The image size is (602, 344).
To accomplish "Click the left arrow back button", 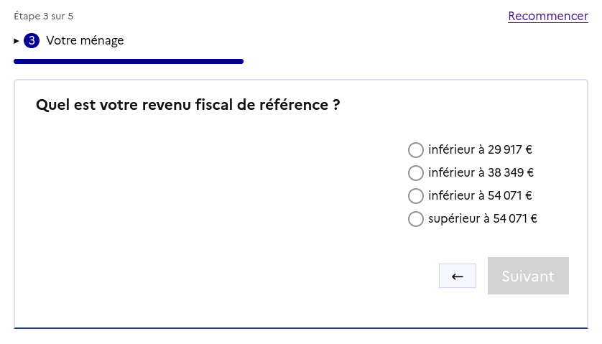I will pos(457,276).
